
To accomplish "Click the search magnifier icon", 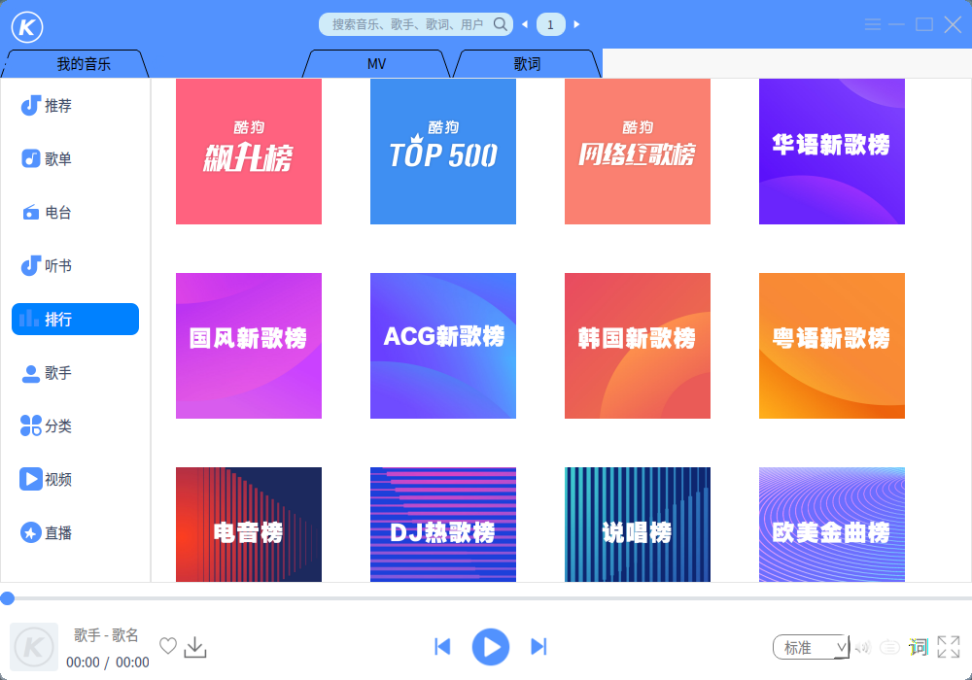I will click(500, 24).
